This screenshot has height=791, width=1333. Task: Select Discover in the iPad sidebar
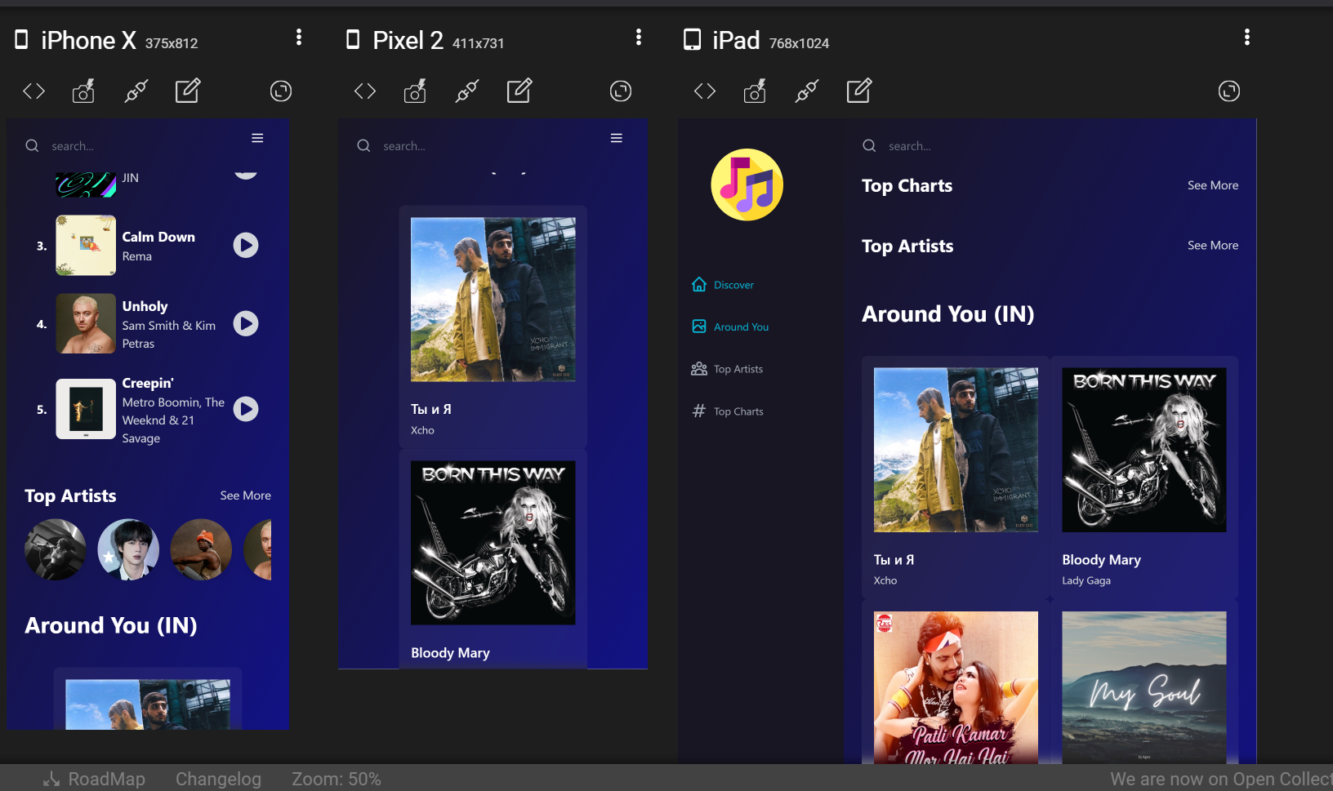[733, 284]
